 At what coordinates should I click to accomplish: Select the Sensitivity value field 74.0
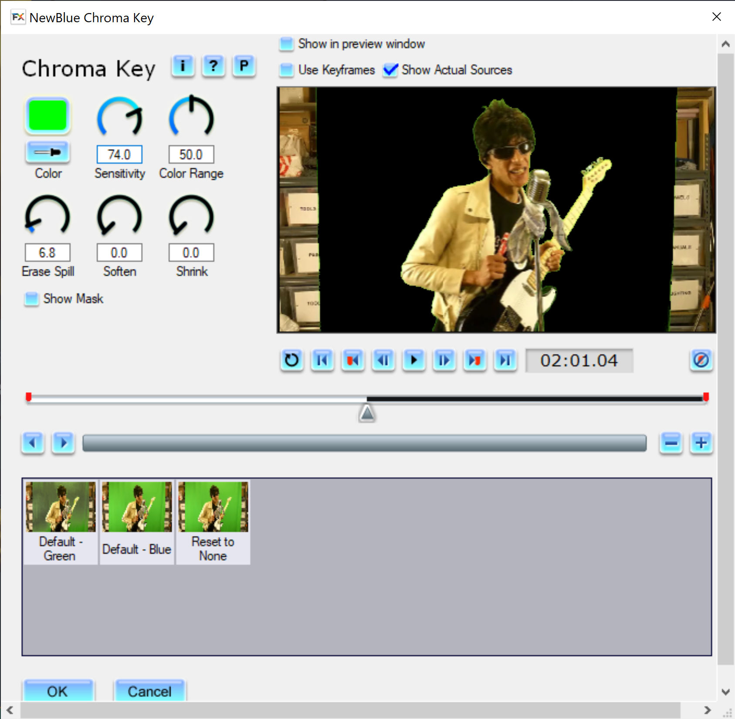119,155
